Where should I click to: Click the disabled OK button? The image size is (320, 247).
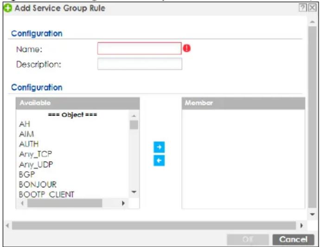tap(248, 240)
